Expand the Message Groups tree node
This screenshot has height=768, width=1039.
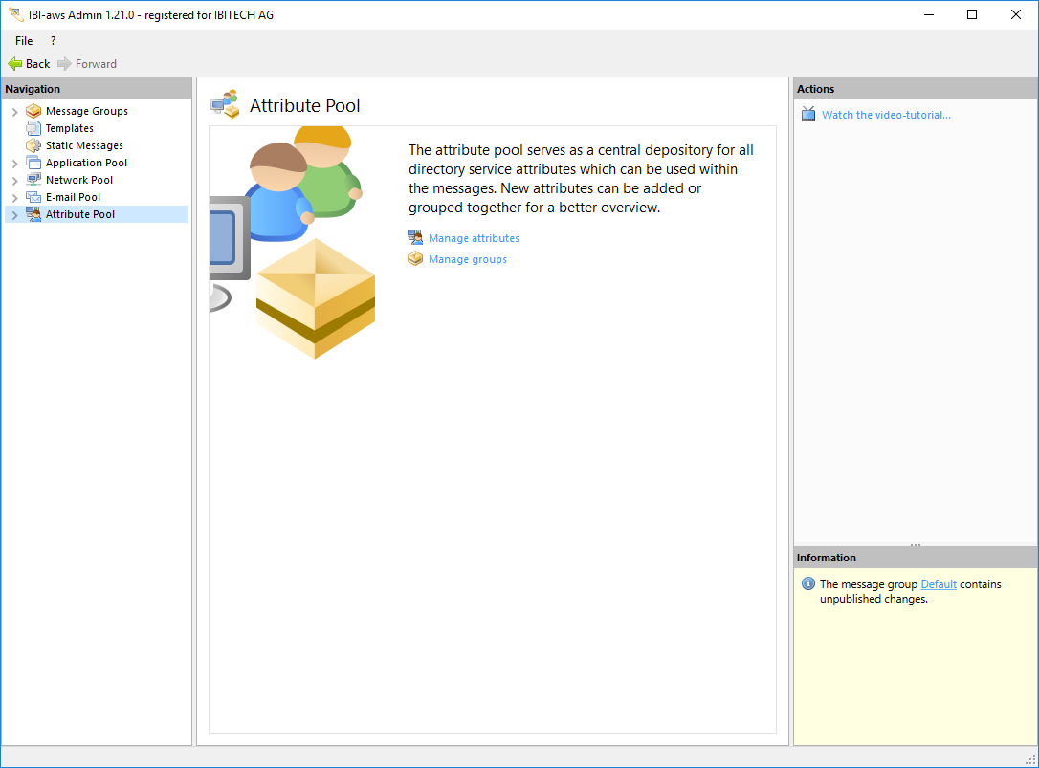[x=14, y=112]
